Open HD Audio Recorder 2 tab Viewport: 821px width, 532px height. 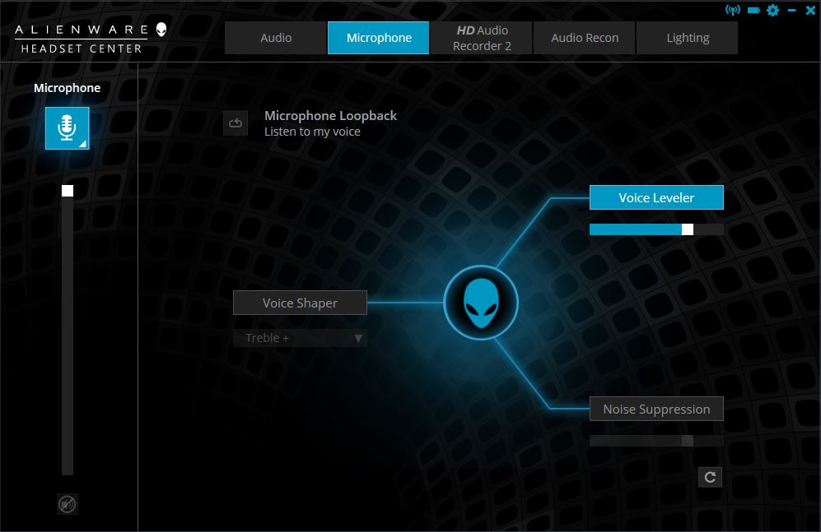(x=482, y=38)
